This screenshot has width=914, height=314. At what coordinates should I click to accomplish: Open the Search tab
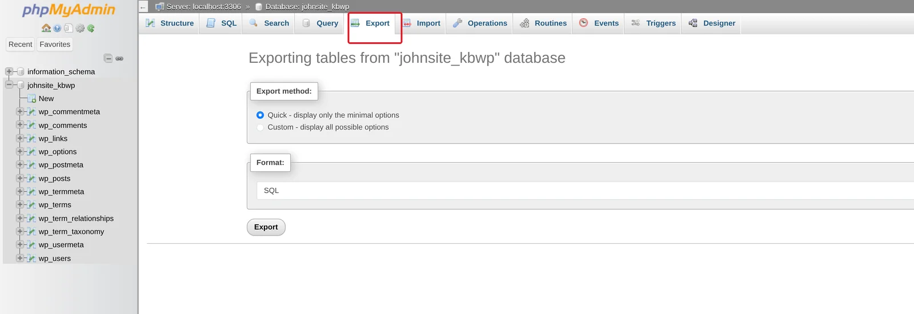[x=269, y=23]
